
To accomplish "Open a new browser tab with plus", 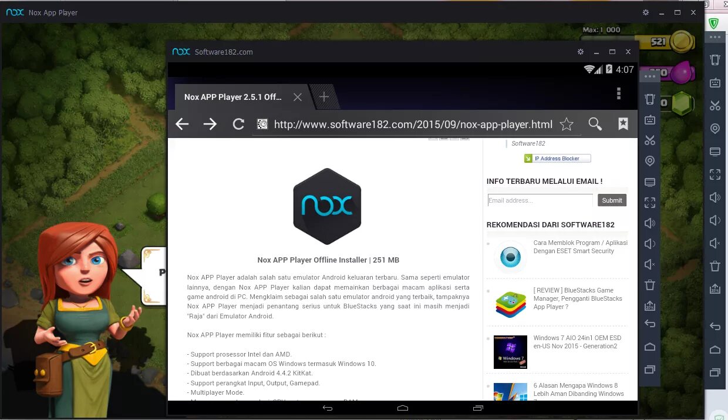I will pyautogui.click(x=324, y=97).
